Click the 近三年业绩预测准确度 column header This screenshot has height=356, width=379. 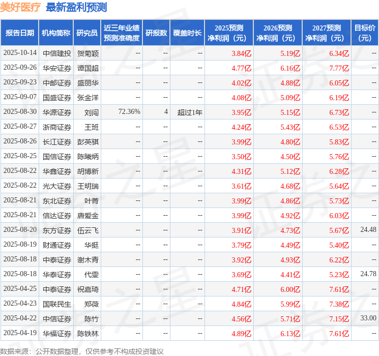click(122, 33)
